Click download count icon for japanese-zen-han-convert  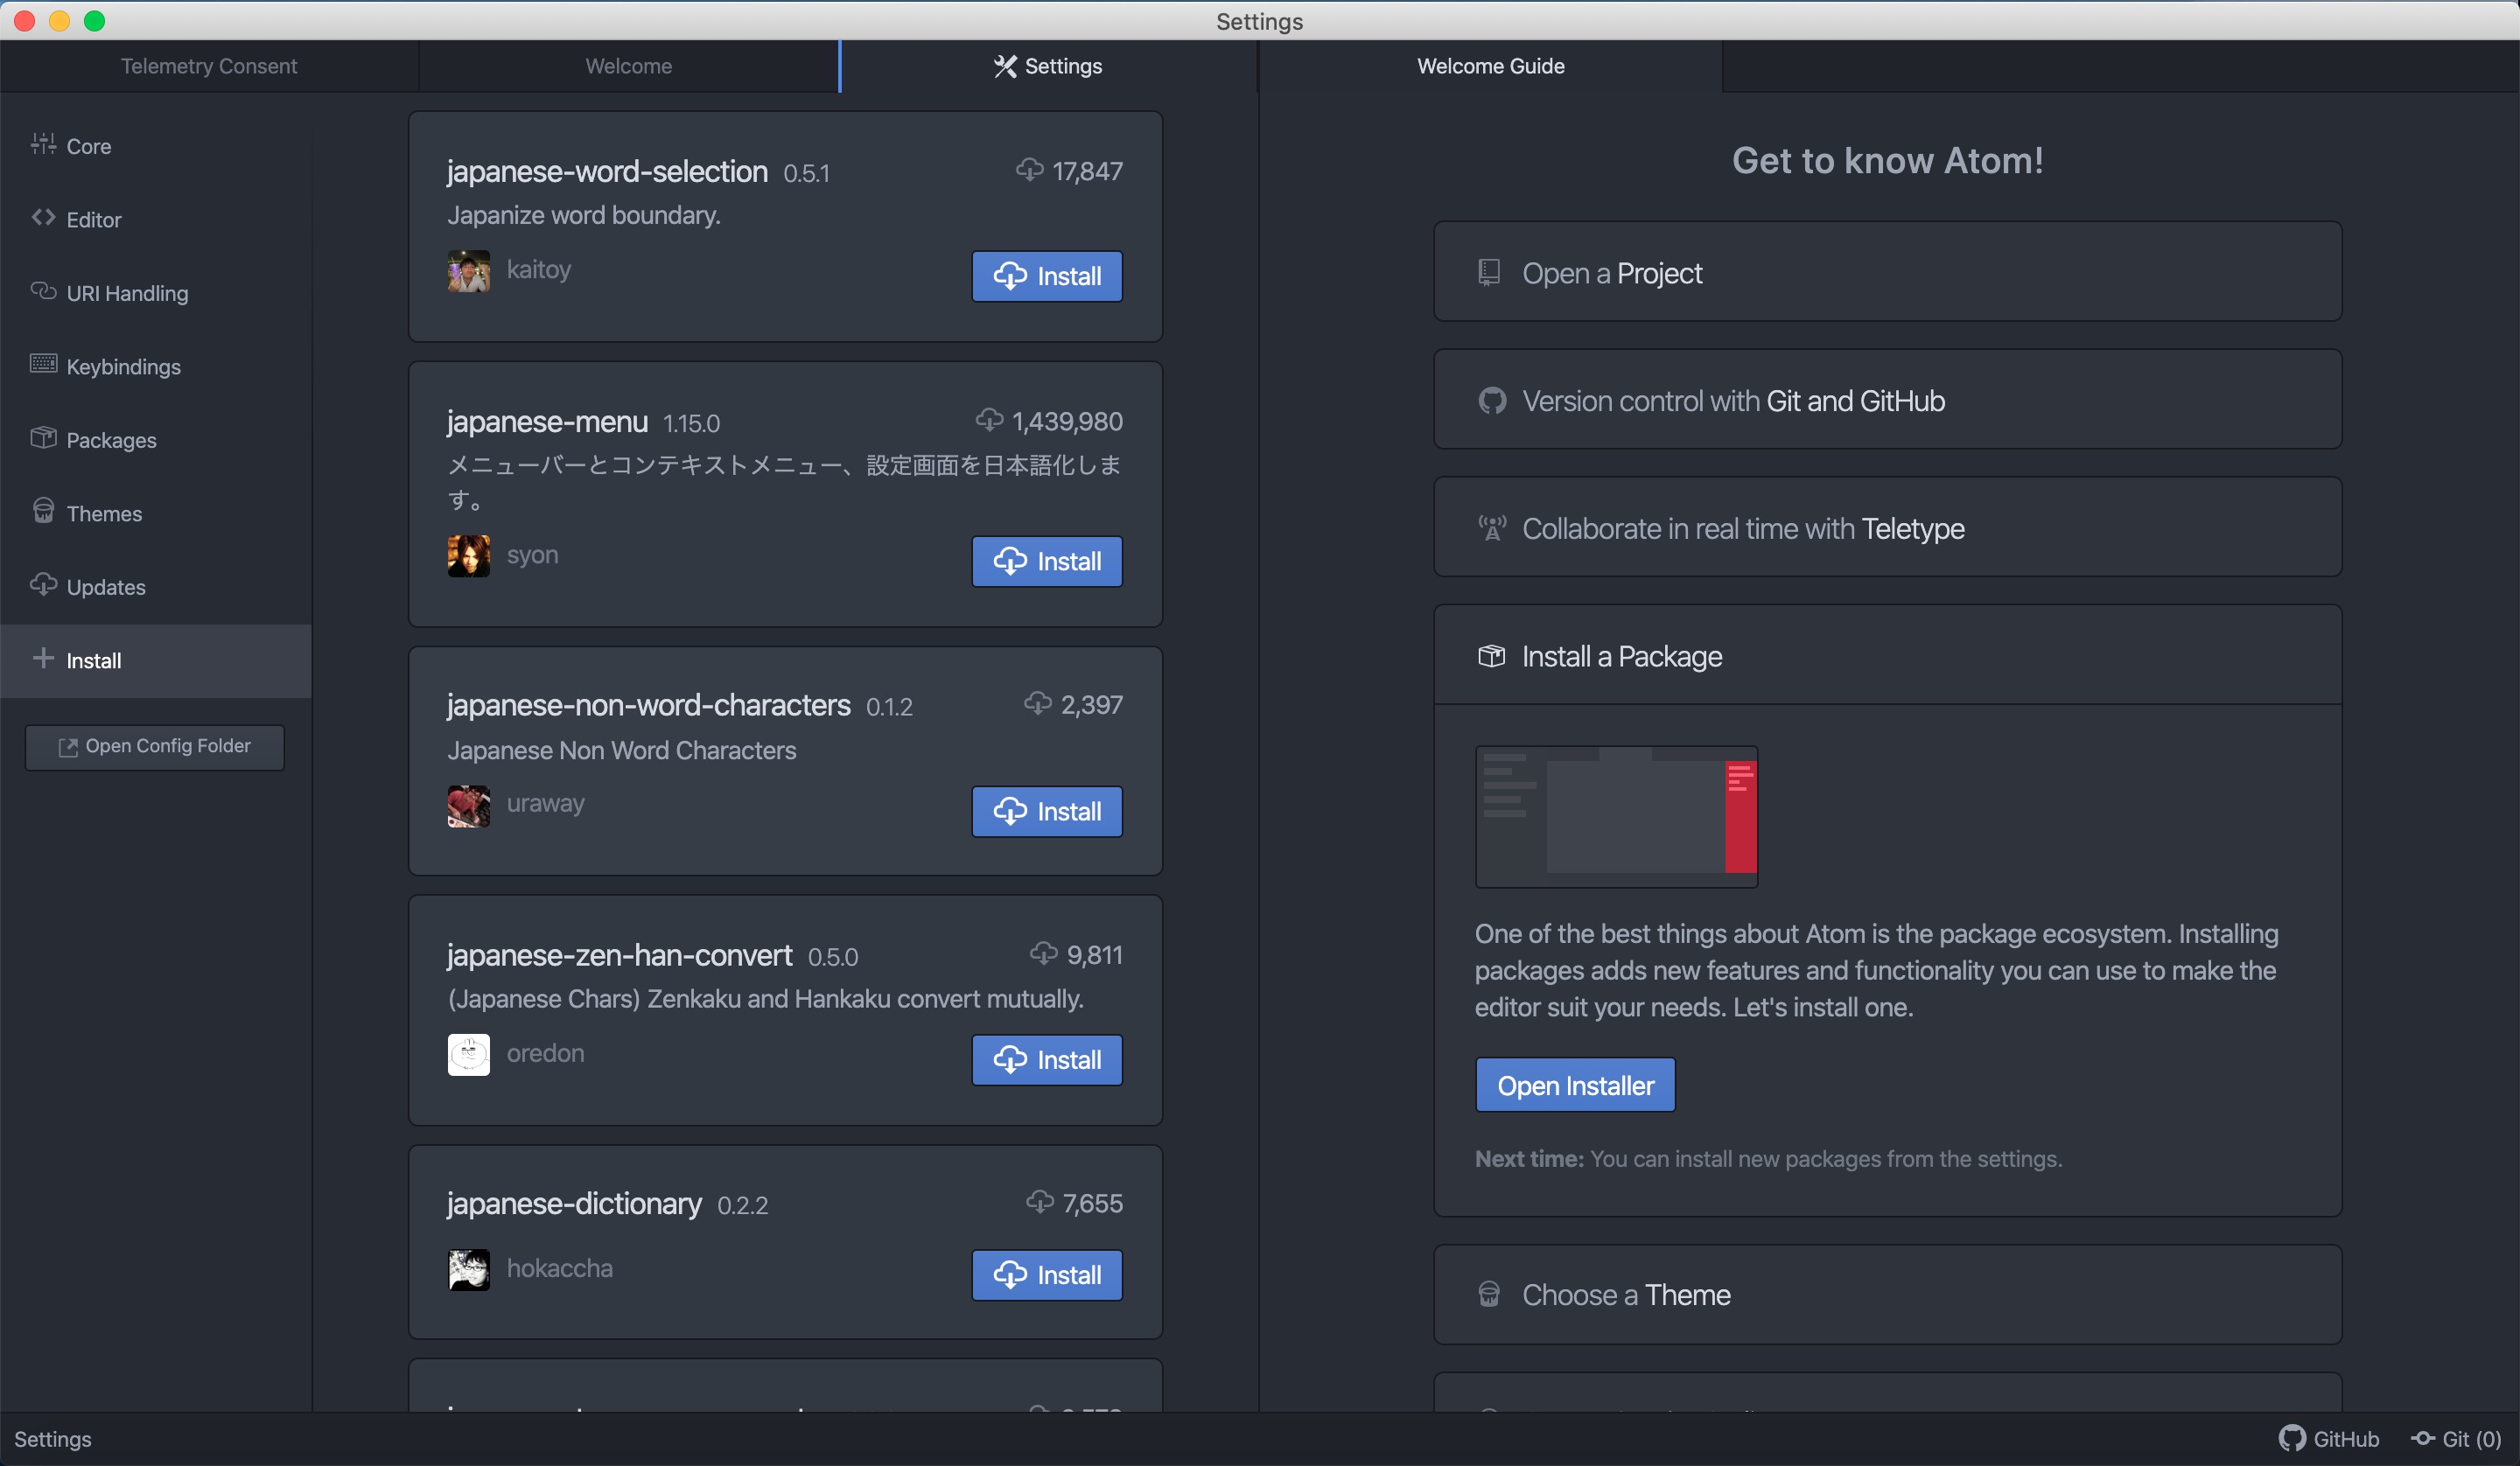tap(1043, 954)
